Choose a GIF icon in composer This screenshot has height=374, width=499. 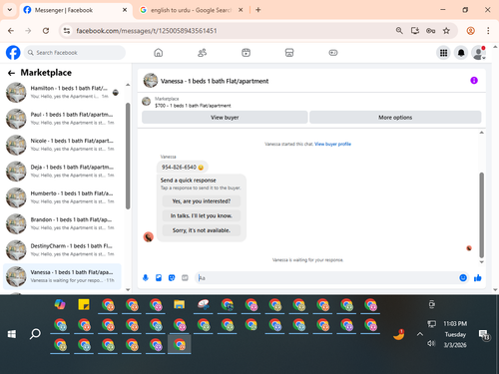(185, 278)
